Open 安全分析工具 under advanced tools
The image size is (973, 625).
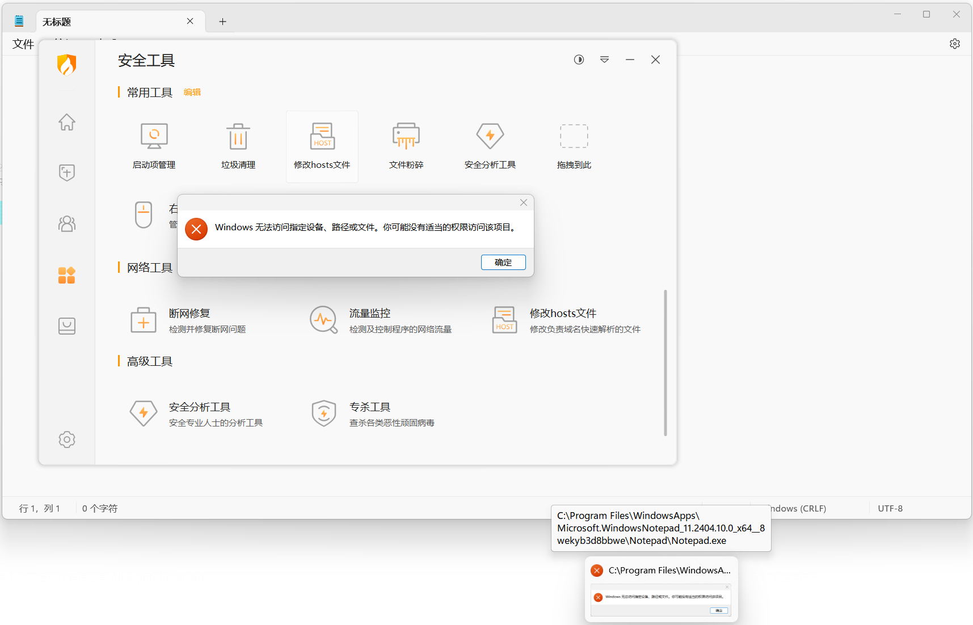point(196,414)
